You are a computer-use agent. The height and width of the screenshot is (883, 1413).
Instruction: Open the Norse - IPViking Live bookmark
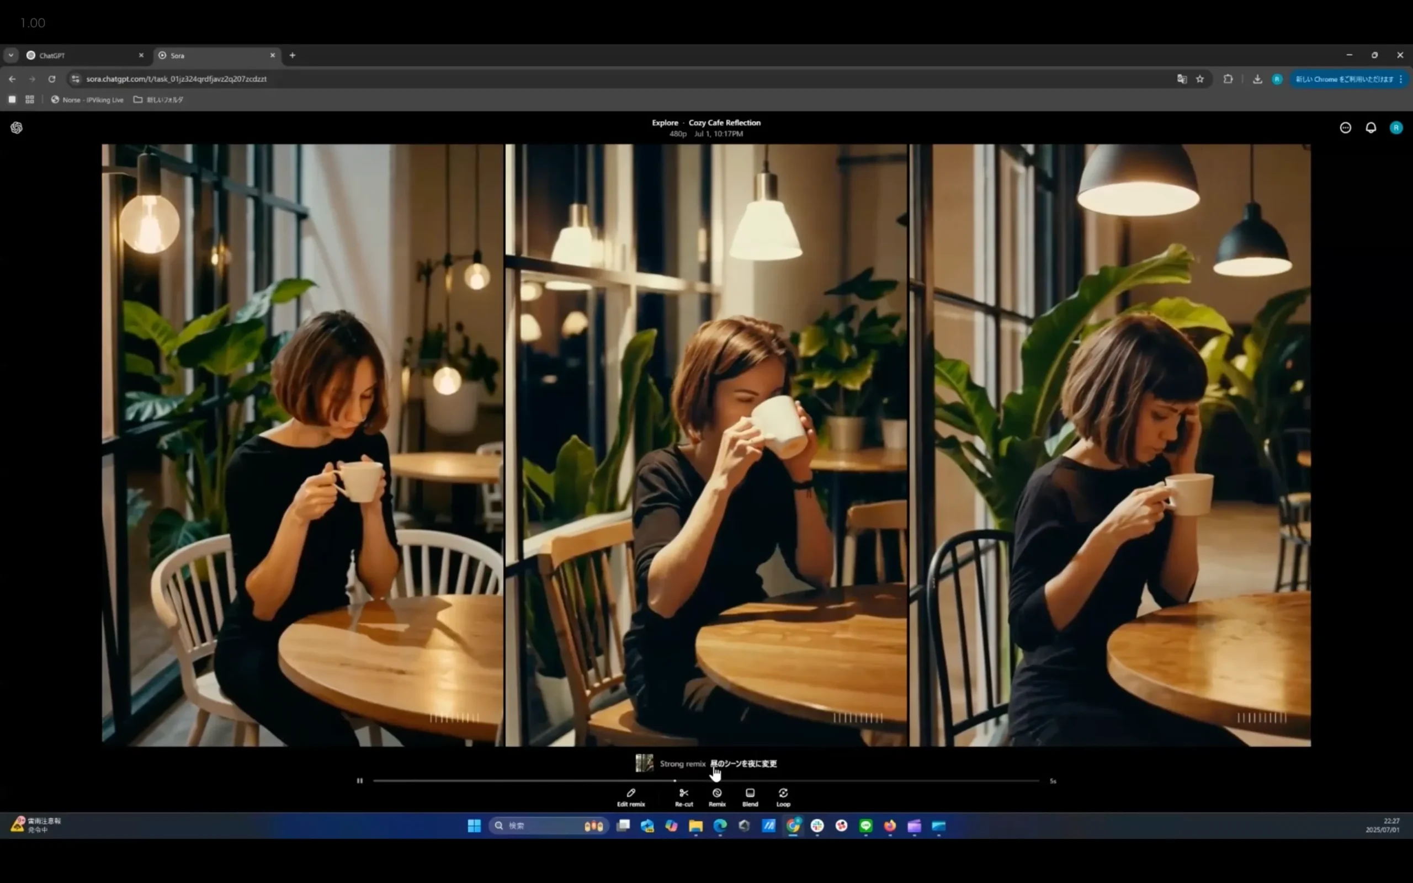88,100
